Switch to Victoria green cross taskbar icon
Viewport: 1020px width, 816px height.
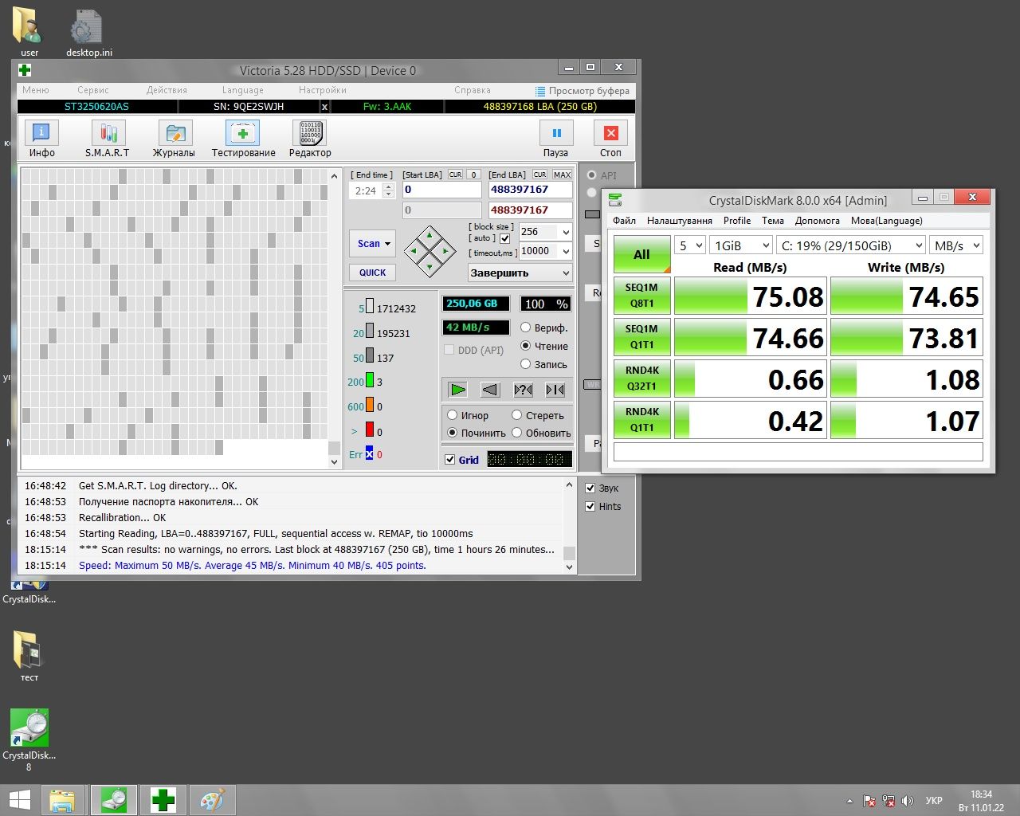(163, 800)
